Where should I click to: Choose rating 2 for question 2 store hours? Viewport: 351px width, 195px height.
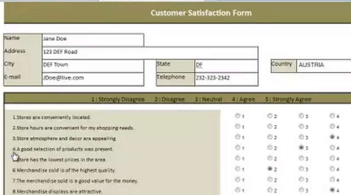click(x=269, y=126)
